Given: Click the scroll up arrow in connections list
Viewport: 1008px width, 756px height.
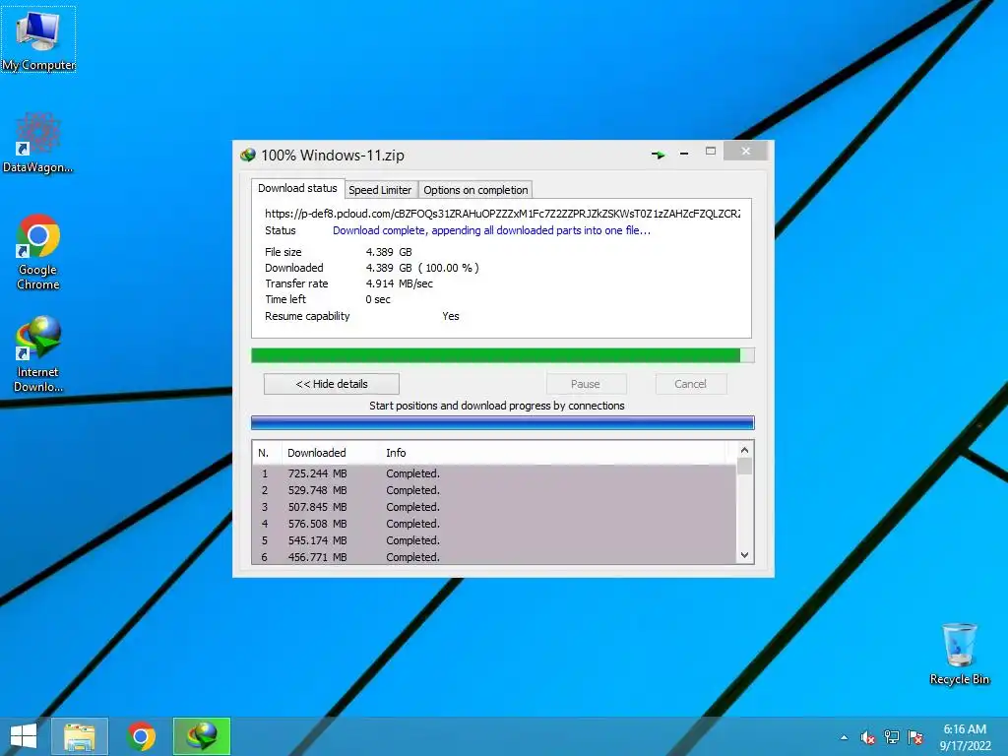Looking at the screenshot, I should pos(744,450).
